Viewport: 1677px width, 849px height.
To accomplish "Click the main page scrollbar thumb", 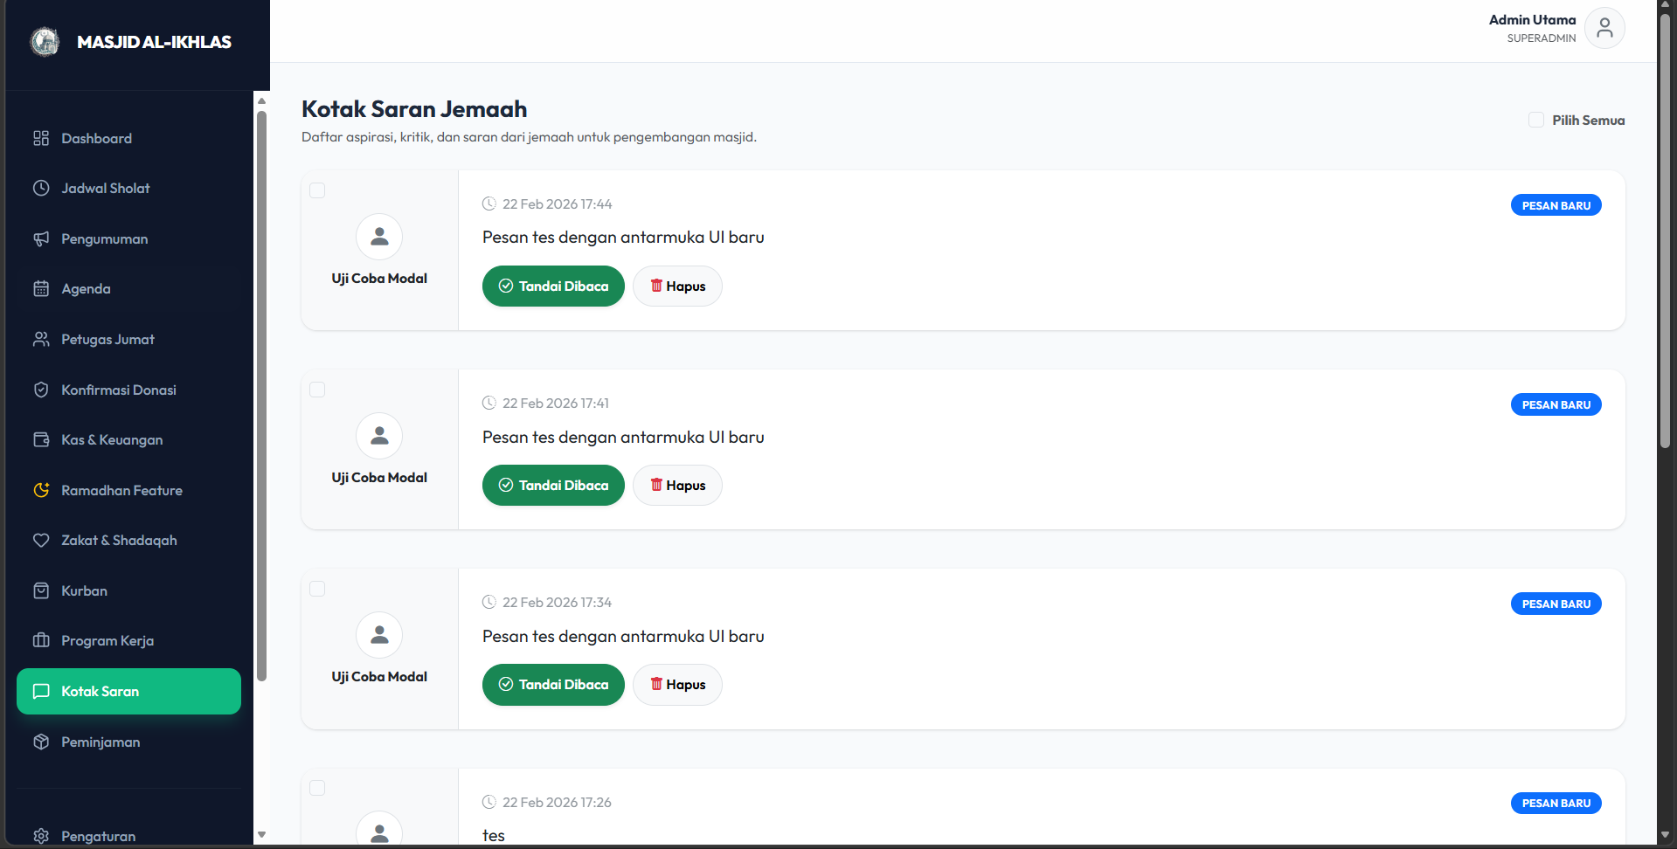I will 1665,229.
